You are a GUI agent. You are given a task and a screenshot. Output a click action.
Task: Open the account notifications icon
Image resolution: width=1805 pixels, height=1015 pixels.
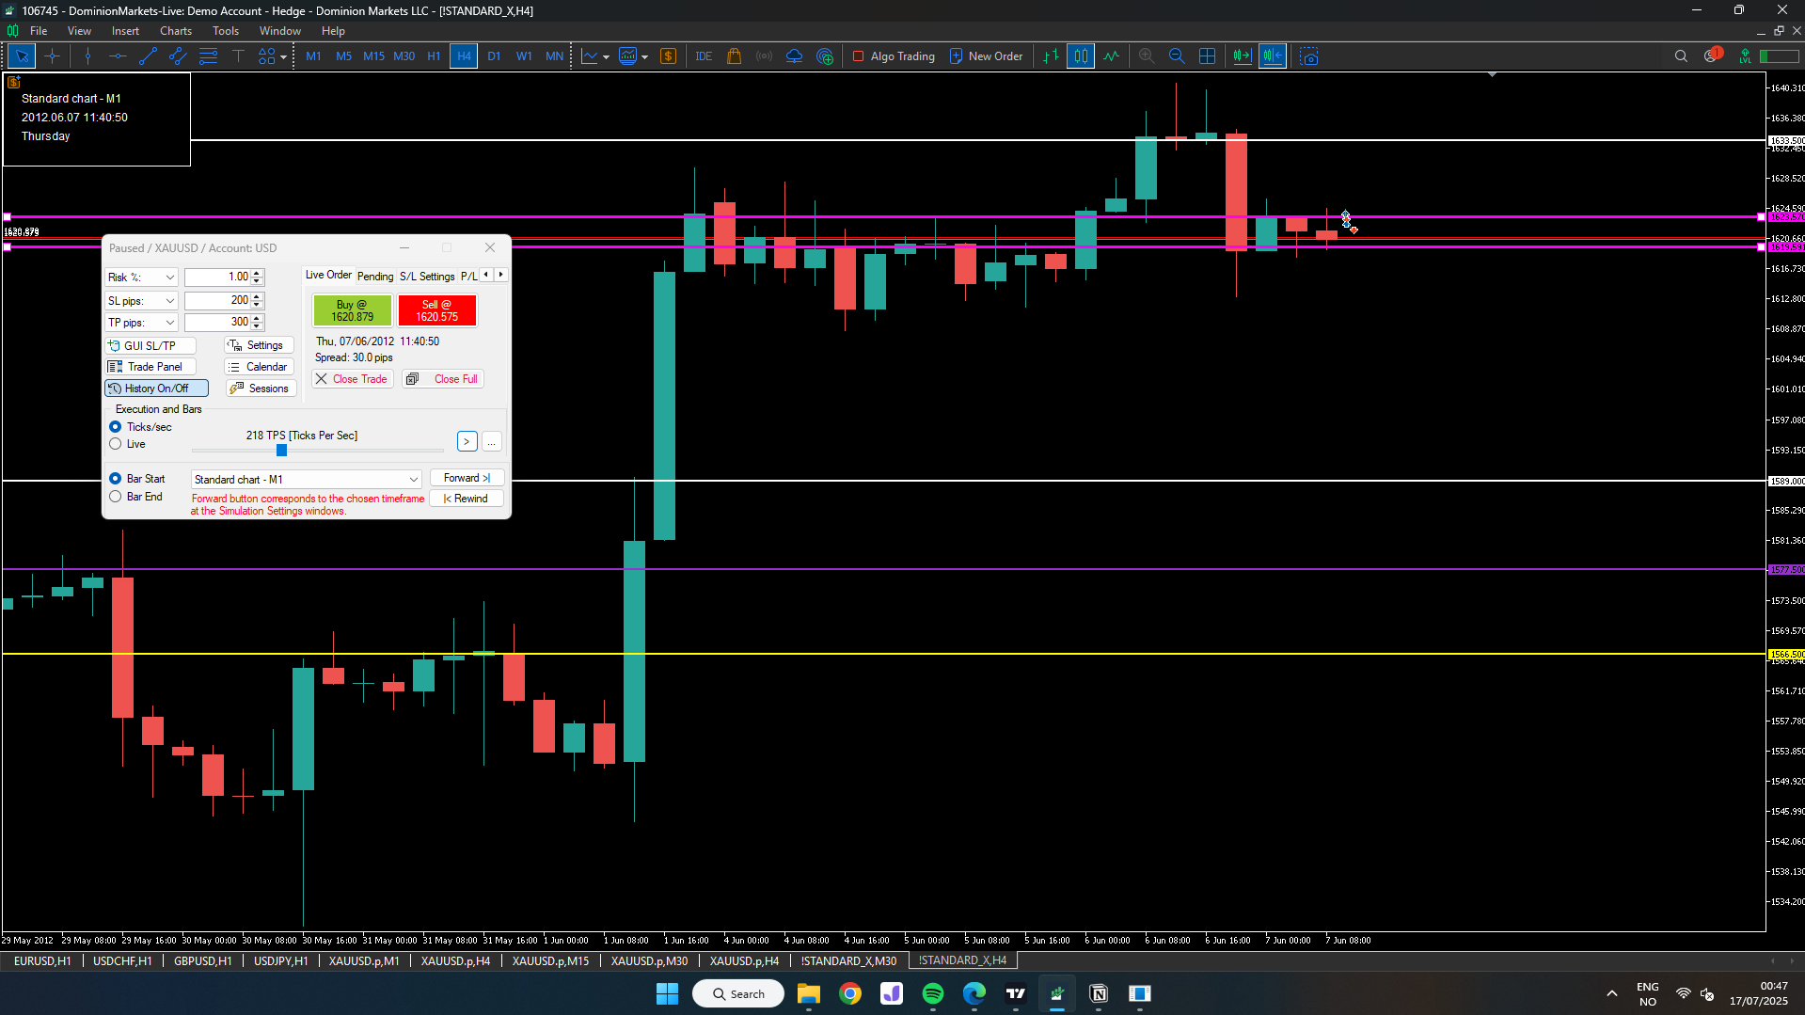coord(1712,56)
